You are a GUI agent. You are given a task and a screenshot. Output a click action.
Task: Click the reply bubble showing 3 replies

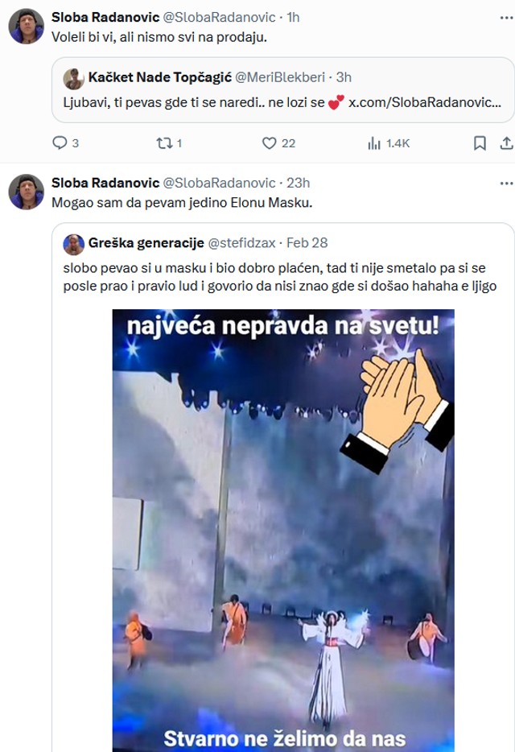coord(61,143)
